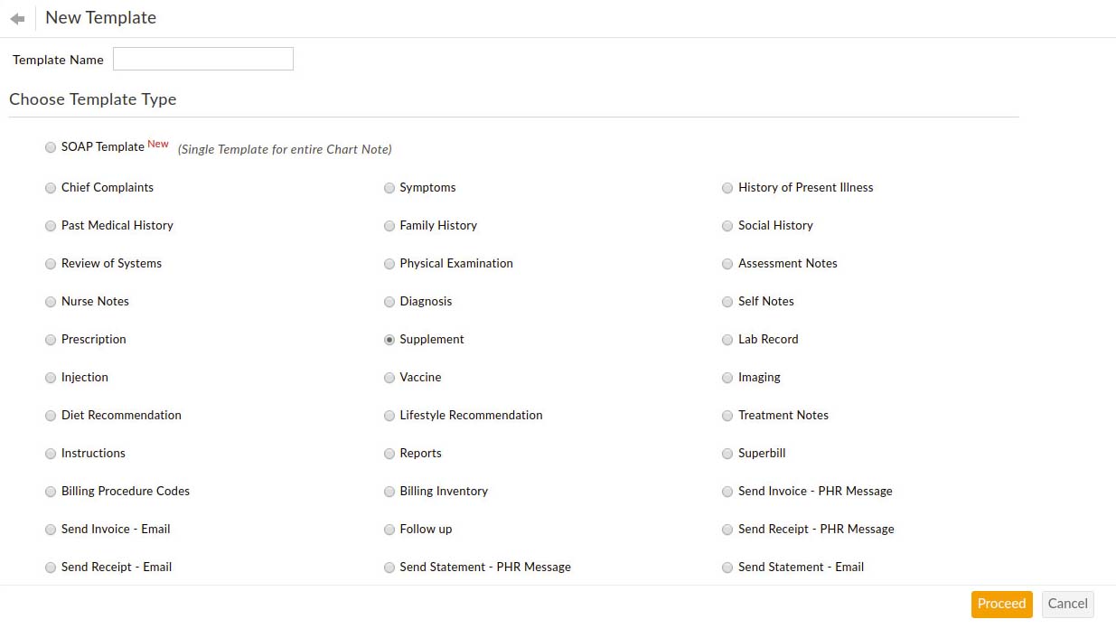Screen dimensions: 1116x638
Task: Click the Cancel button
Action: click(1067, 604)
